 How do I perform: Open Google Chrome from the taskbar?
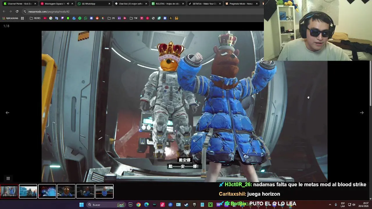coord(138,205)
